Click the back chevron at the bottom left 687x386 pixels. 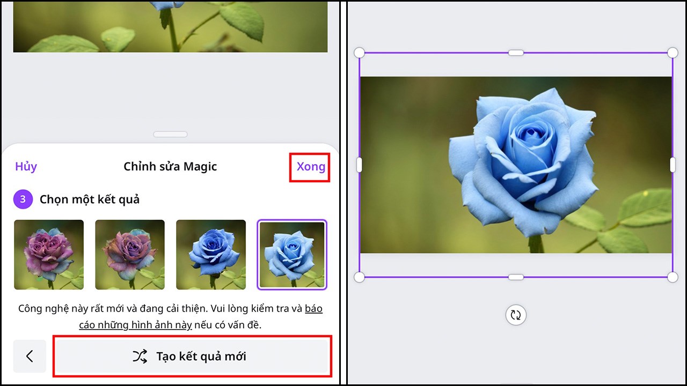tap(30, 356)
